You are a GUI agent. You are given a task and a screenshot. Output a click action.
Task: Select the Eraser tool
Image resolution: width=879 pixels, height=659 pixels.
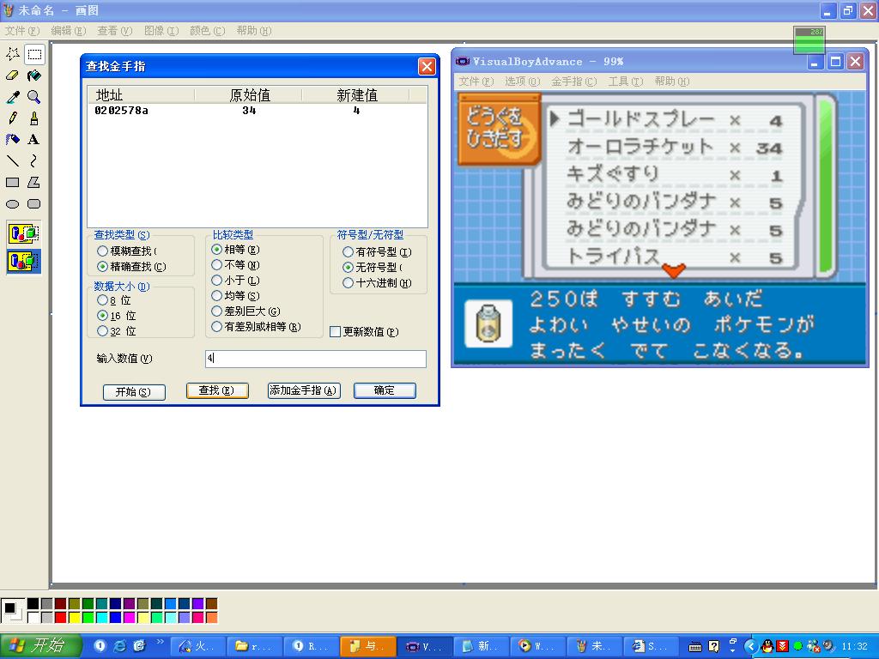13,76
